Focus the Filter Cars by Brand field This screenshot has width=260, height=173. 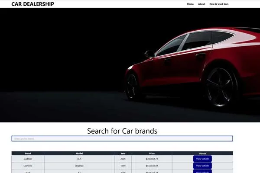coord(122,139)
